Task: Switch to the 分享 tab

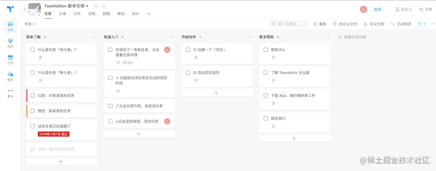Action: click(62, 13)
